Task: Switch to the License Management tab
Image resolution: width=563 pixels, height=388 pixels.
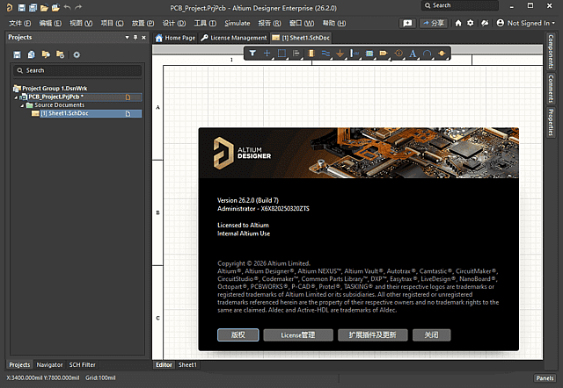Action: pos(234,38)
